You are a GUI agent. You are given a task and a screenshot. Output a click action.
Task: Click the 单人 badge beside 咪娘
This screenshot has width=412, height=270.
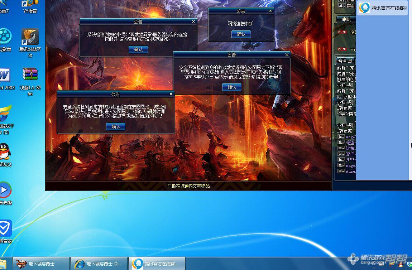[x=341, y=148]
